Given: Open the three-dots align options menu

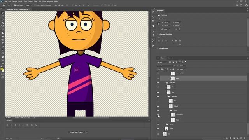Looking at the screenshot, I should pos(89,5).
